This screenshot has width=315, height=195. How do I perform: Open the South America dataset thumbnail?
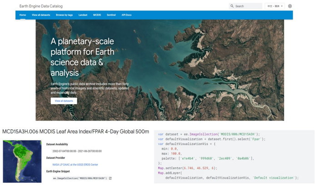pyautogui.click(x=22, y=161)
